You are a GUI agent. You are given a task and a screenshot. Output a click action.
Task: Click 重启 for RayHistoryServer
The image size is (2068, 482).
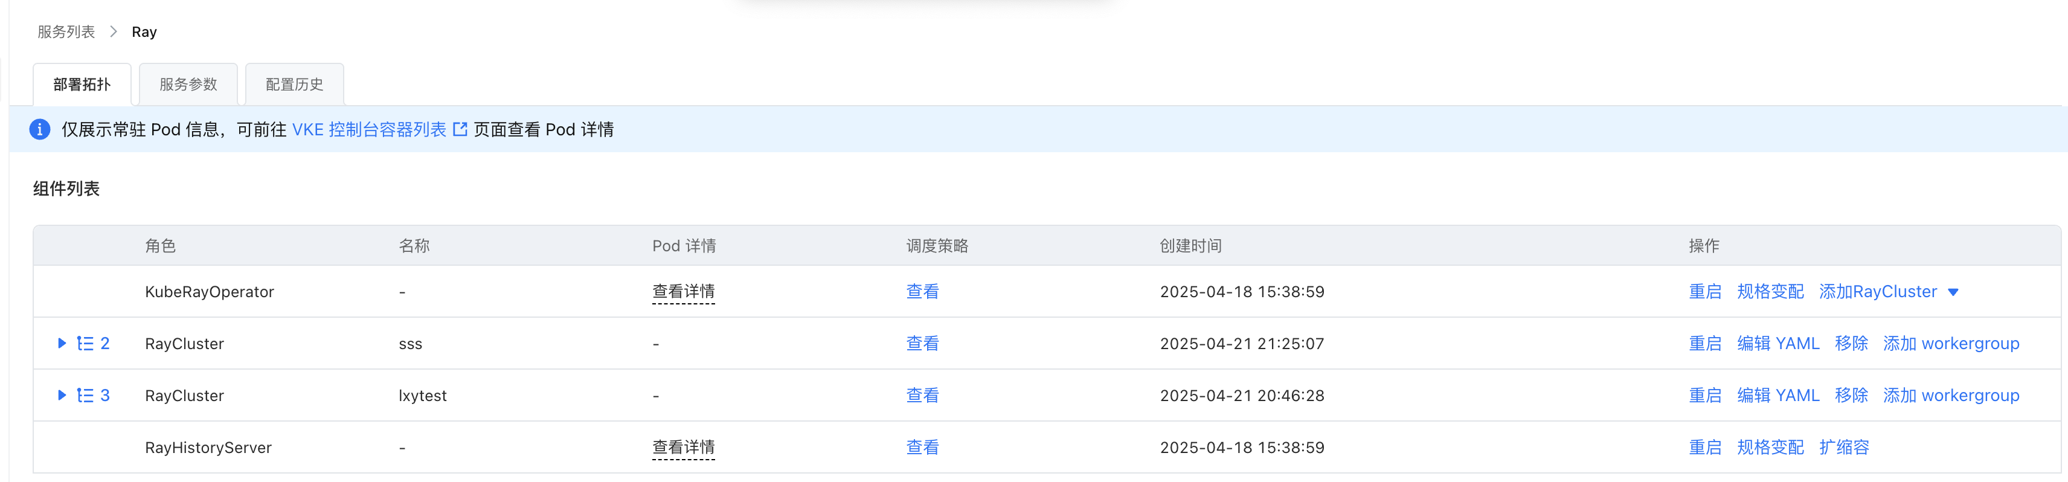pyautogui.click(x=1705, y=448)
